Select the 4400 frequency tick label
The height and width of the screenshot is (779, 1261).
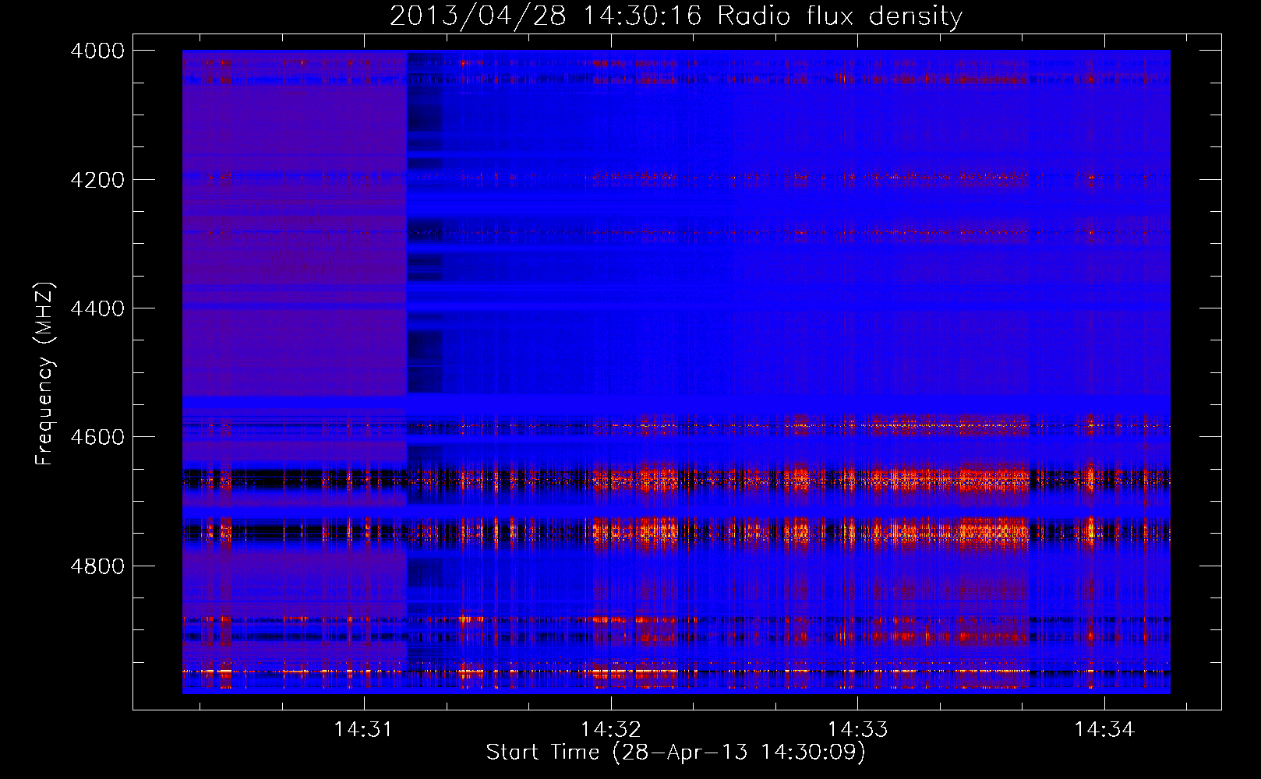pos(97,308)
